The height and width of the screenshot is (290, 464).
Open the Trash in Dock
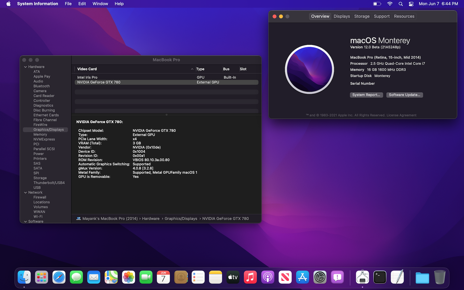click(x=440, y=277)
